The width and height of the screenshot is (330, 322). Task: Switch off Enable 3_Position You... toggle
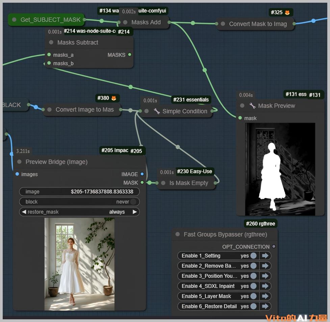tap(254, 276)
